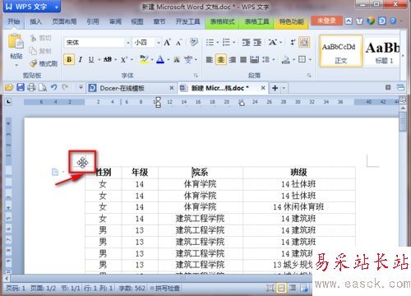Select the Format Painter tool

click(44, 63)
